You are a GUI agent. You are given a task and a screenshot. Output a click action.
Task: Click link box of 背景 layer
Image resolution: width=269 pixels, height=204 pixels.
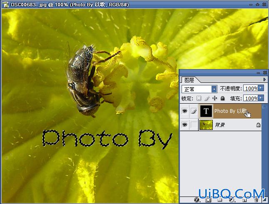pyautogui.click(x=194, y=125)
